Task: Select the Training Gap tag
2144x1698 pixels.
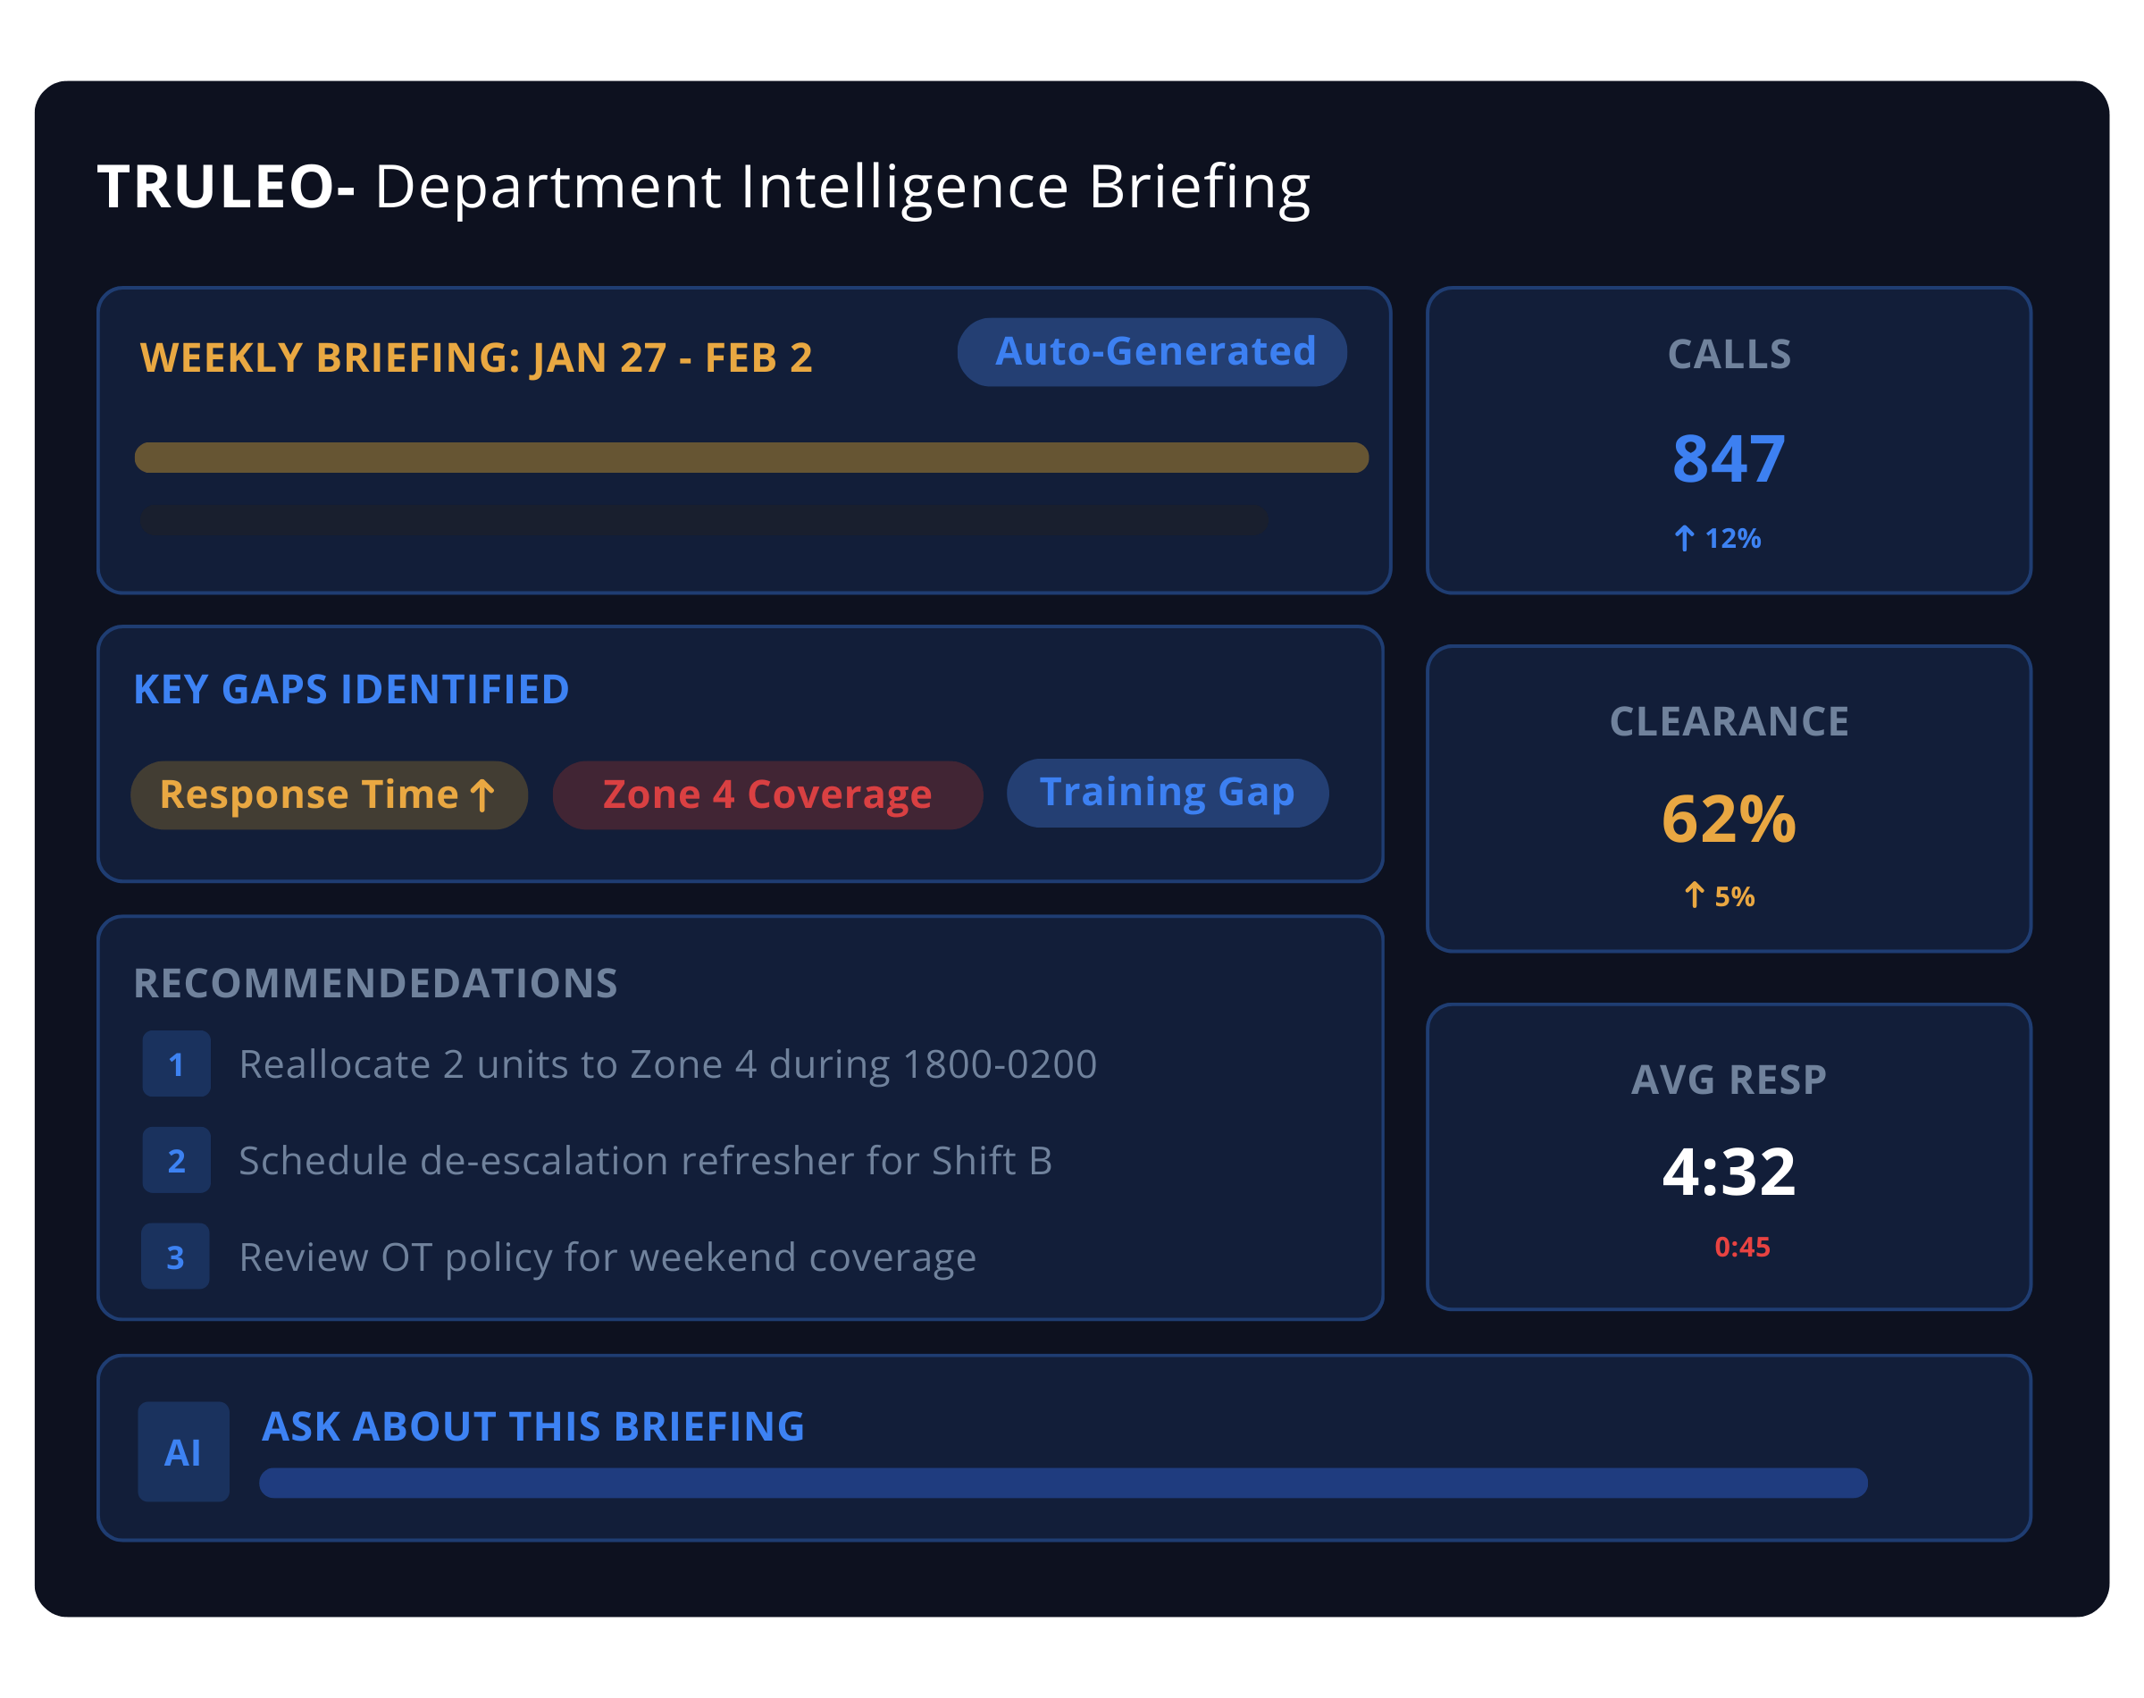Action: coord(1167,794)
